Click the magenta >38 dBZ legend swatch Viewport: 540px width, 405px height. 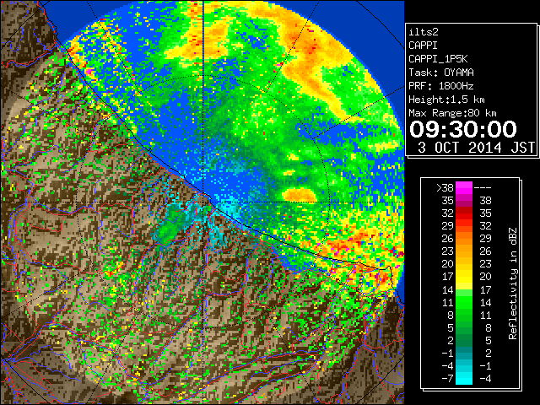(x=464, y=187)
